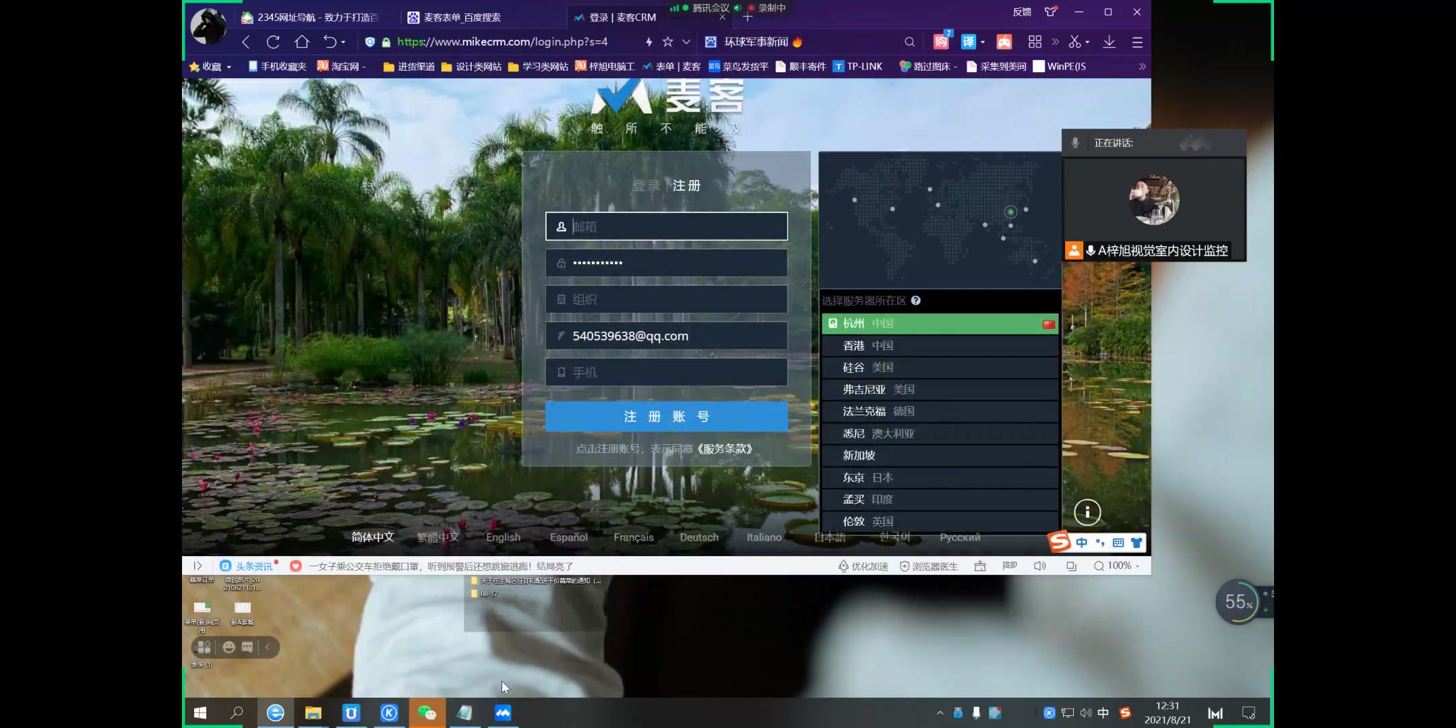Screen dimensions: 1456x728
Task: Switch language to English
Action: pyautogui.click(x=503, y=537)
